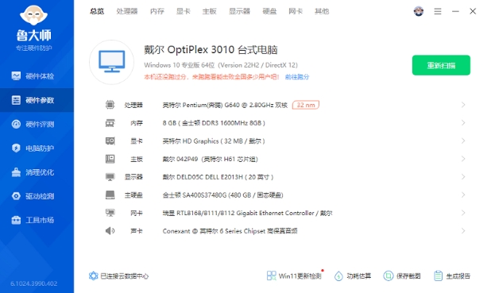The width and height of the screenshot is (491, 293).
Task: Open the 硬盘 tab
Action: pyautogui.click(x=269, y=11)
